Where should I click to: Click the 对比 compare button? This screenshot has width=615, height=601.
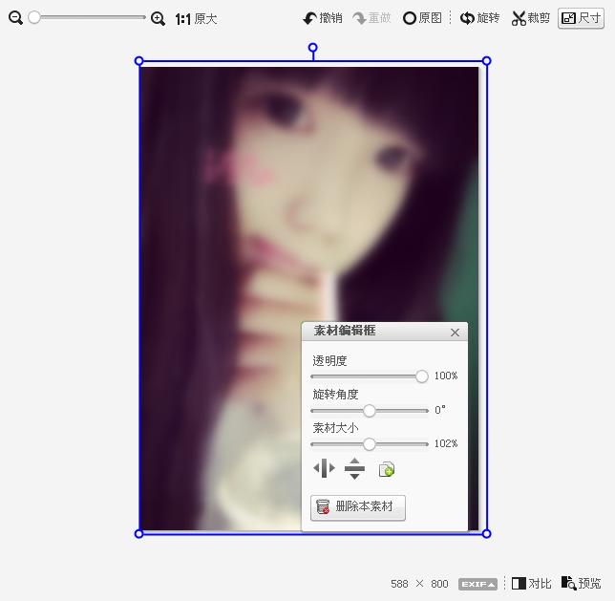point(532,584)
